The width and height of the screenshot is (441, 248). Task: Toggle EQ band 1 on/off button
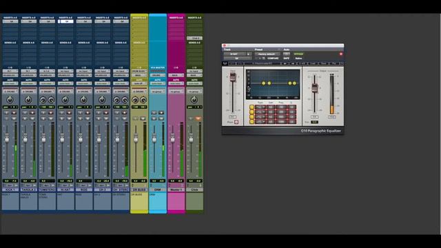[252, 107]
